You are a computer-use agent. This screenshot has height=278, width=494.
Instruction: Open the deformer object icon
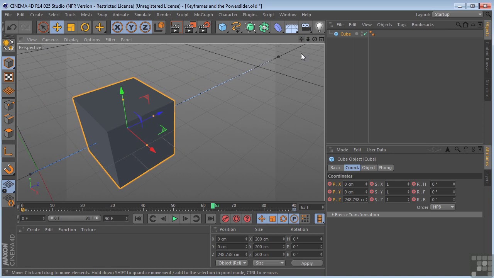(278, 27)
